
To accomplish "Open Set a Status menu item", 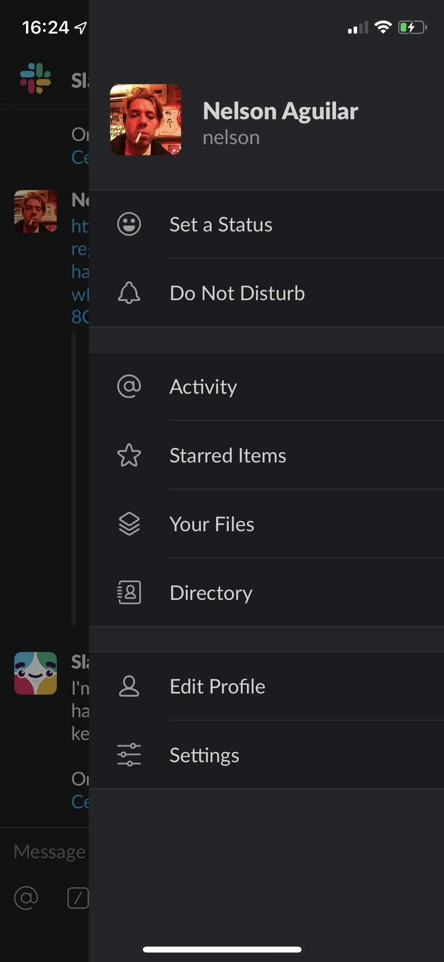I will coord(266,224).
